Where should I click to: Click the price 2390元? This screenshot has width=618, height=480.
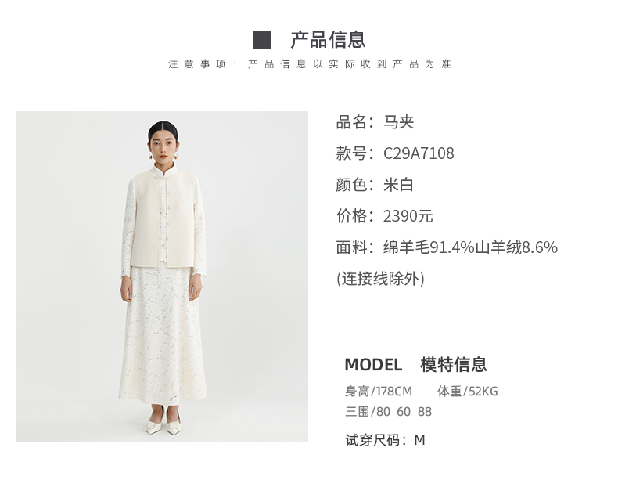tap(408, 216)
